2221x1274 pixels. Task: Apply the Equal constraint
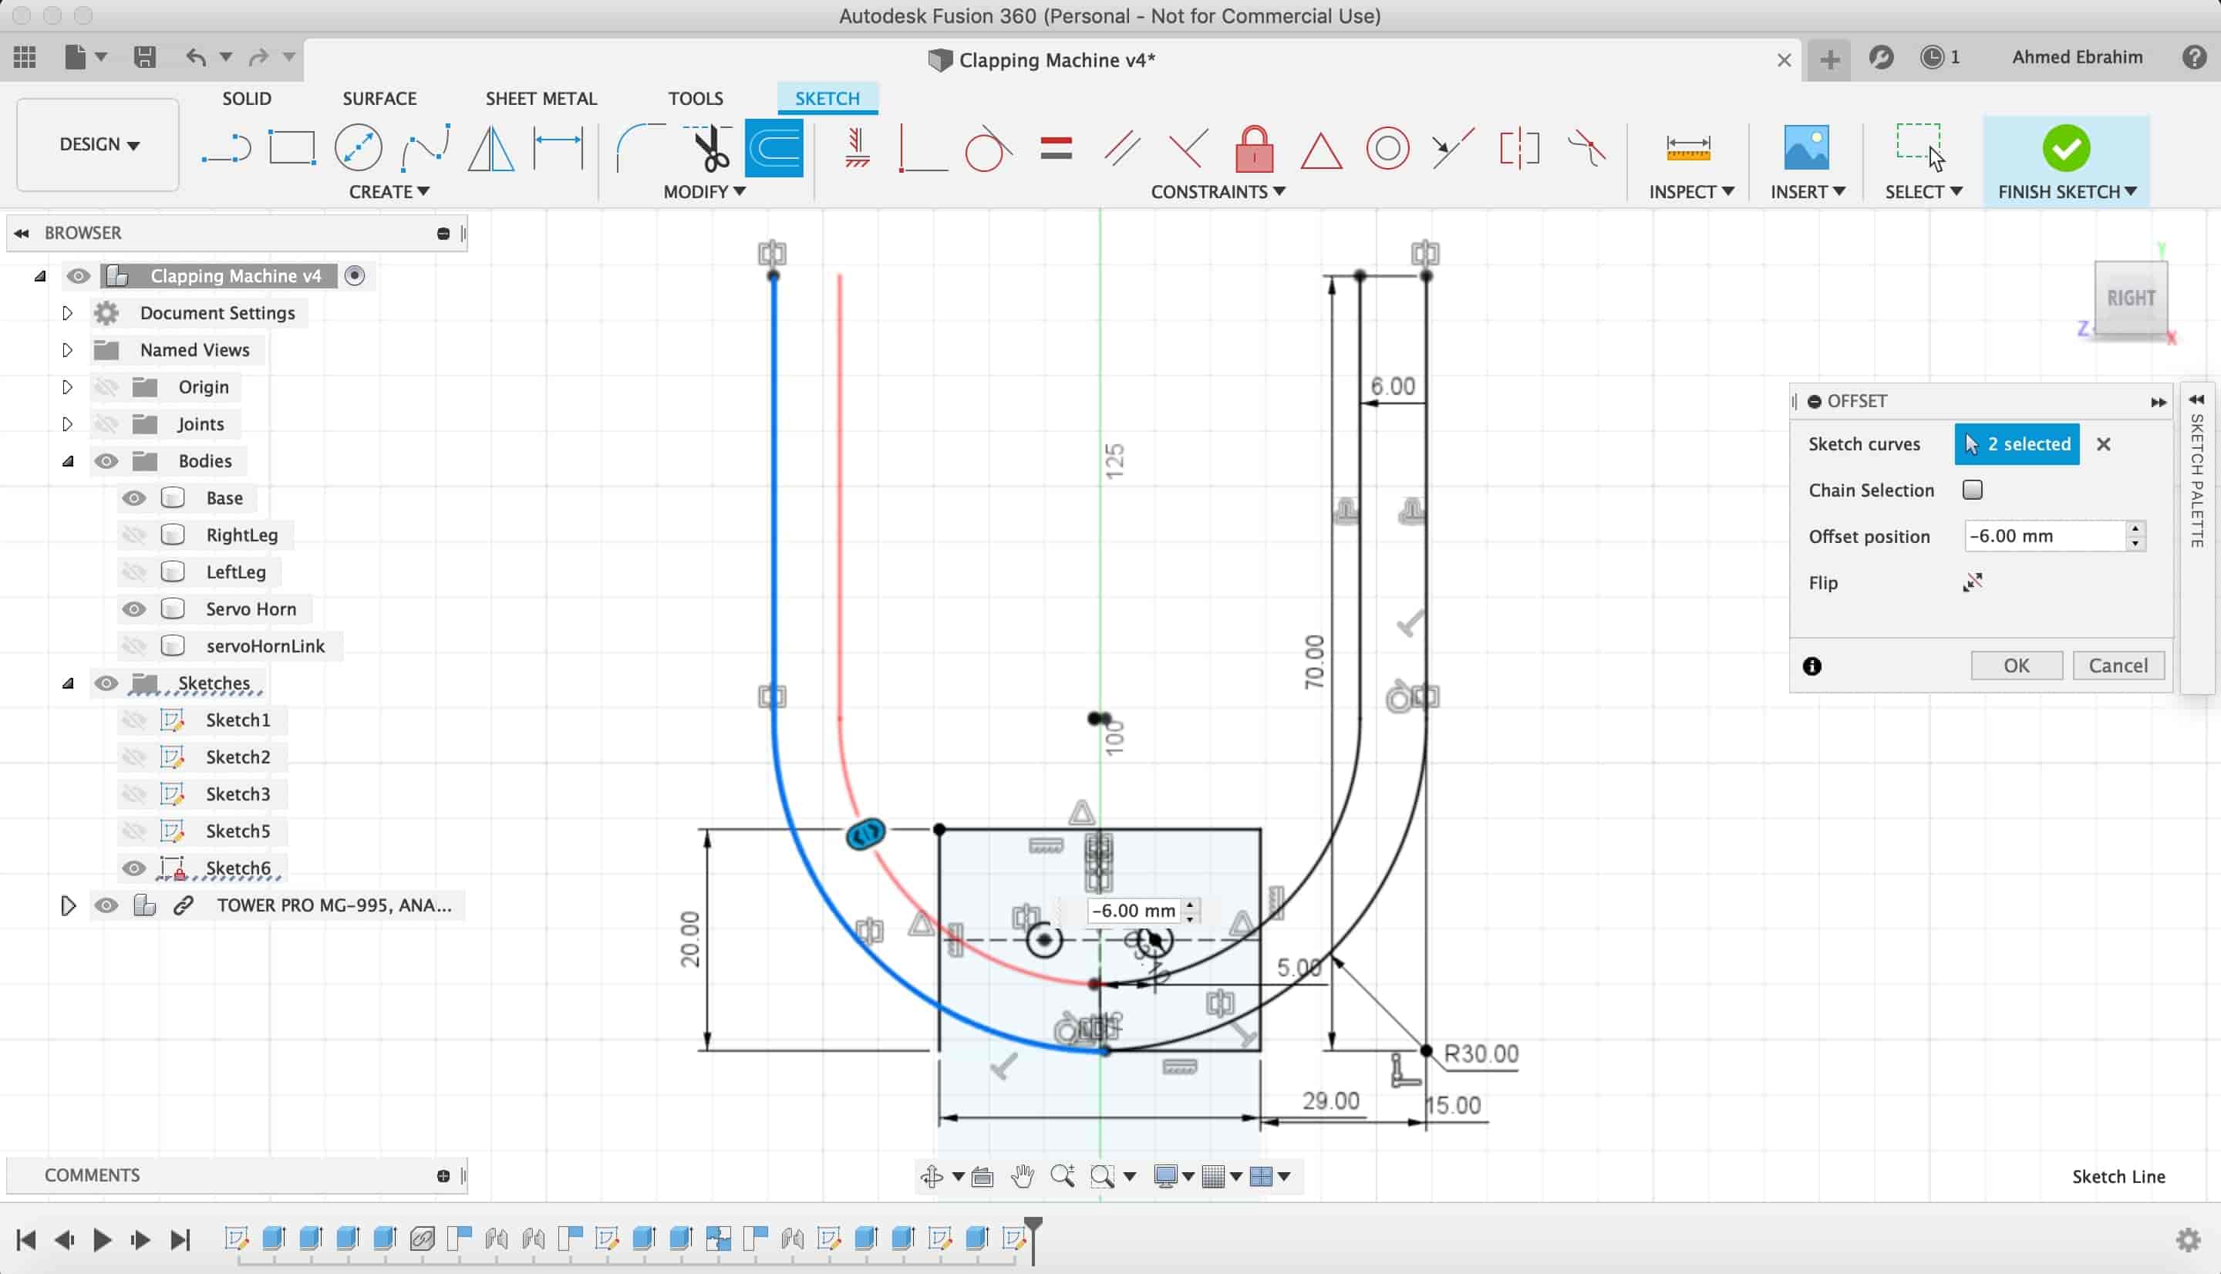pyautogui.click(x=1056, y=148)
